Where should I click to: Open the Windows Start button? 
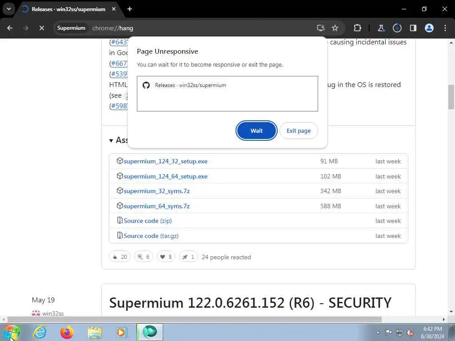coord(12,332)
